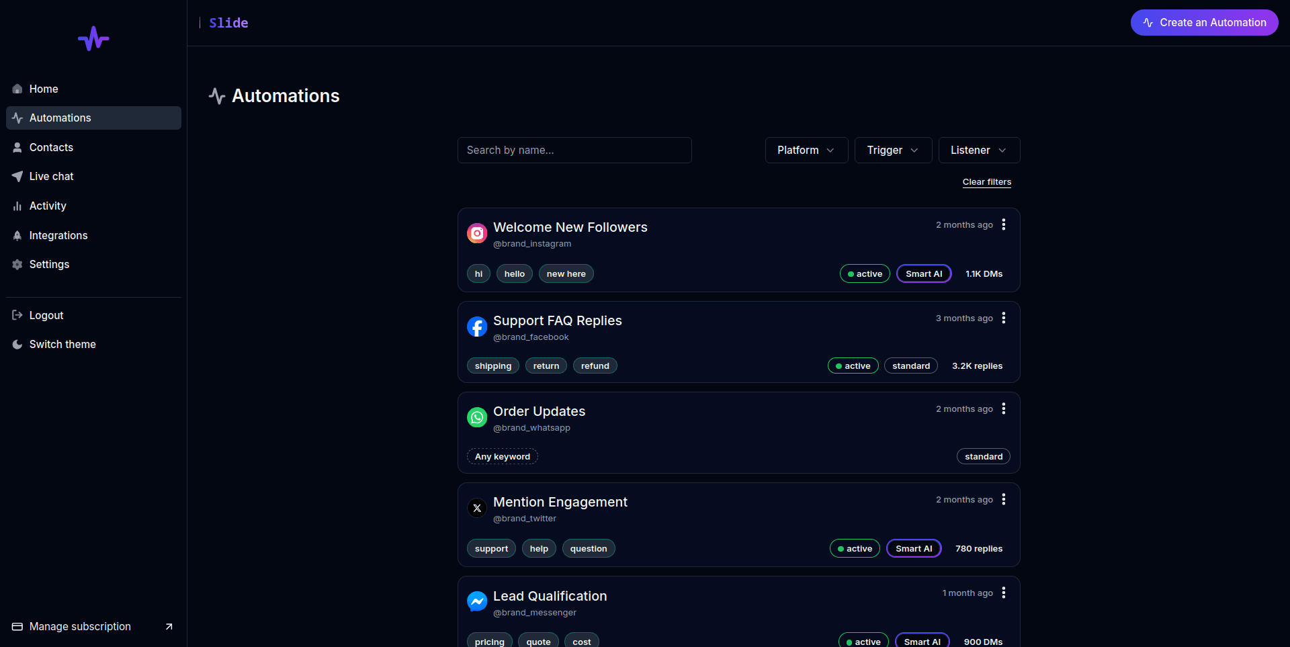Focus the Search by name field
1290x647 pixels.
click(574, 150)
